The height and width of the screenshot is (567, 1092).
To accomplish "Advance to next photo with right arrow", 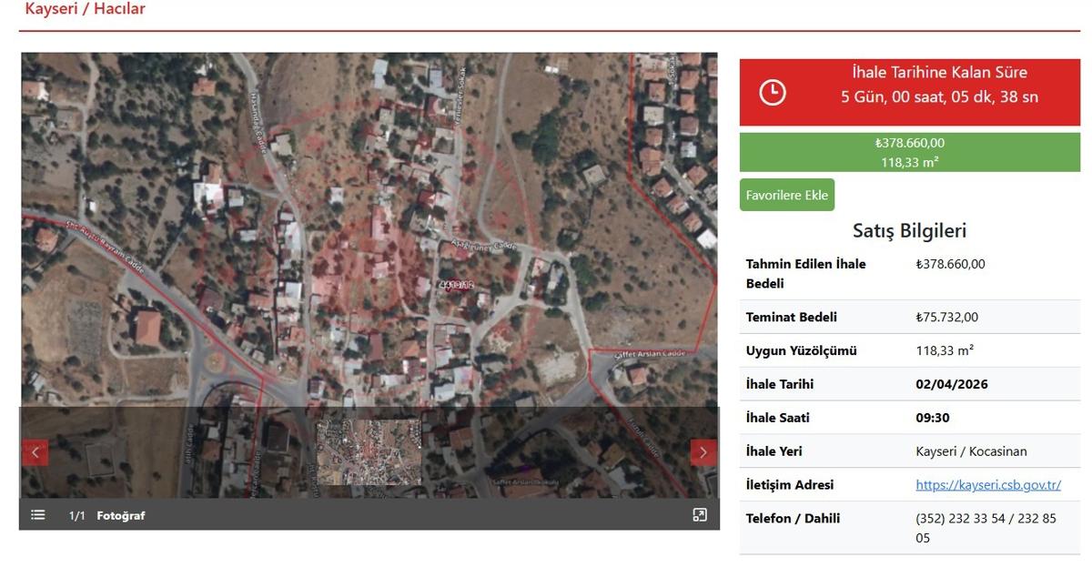I will click(703, 452).
